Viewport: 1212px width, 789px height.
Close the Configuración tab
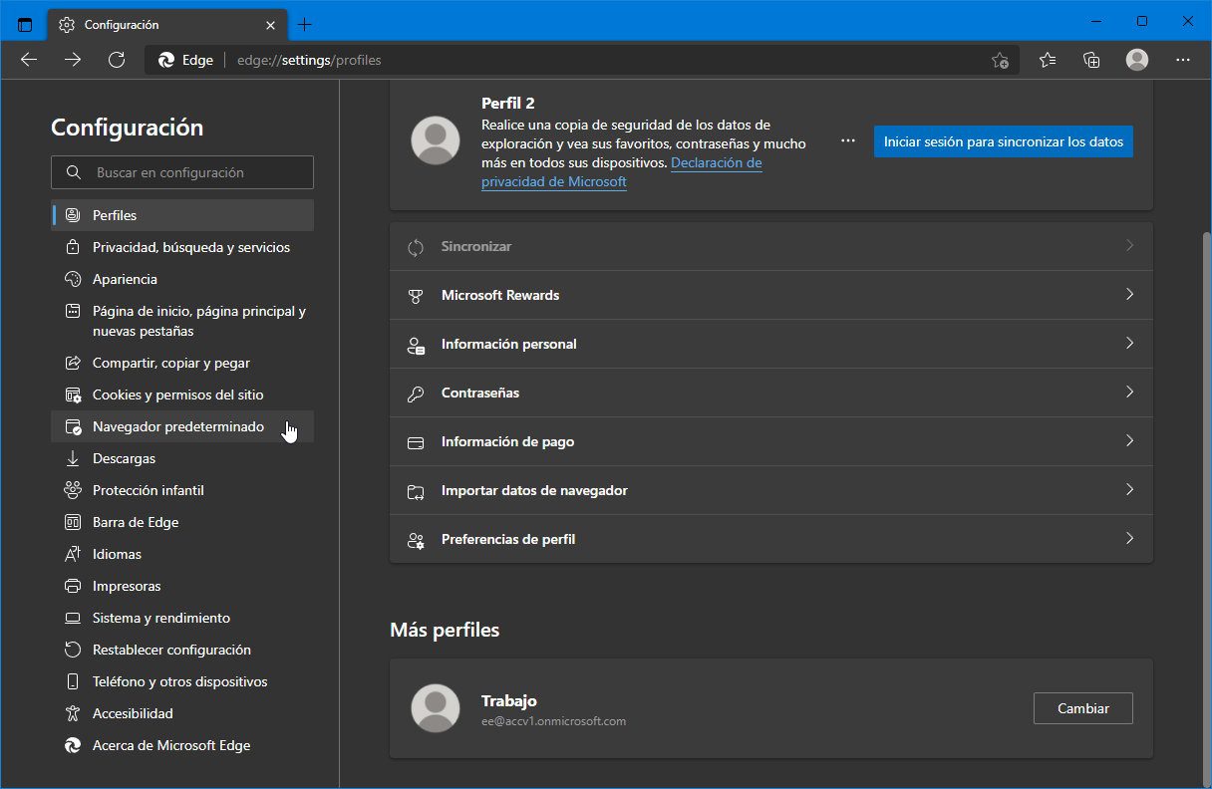(x=270, y=25)
